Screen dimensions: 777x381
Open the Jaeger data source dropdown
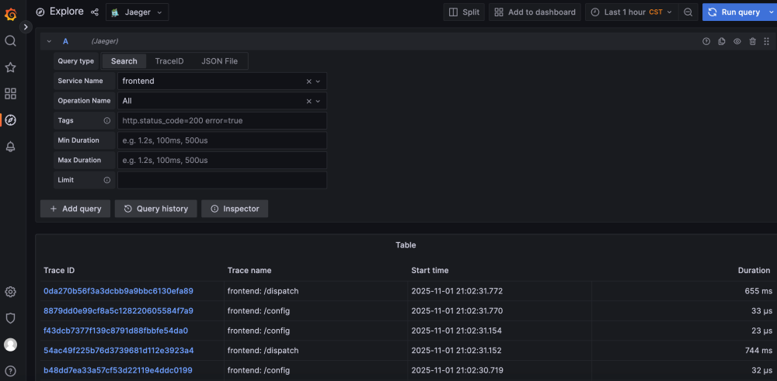(138, 12)
